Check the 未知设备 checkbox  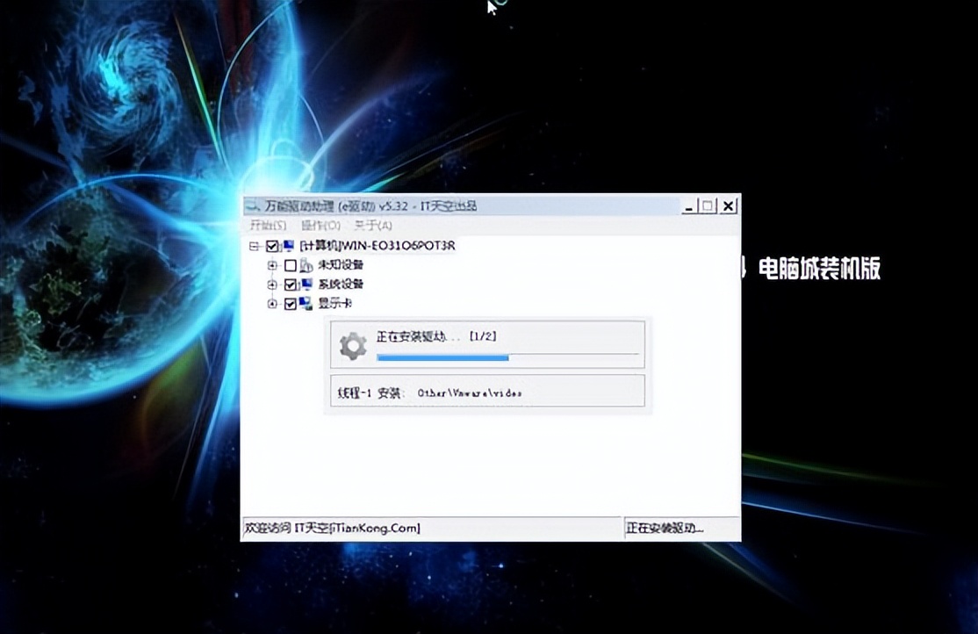[x=290, y=265]
